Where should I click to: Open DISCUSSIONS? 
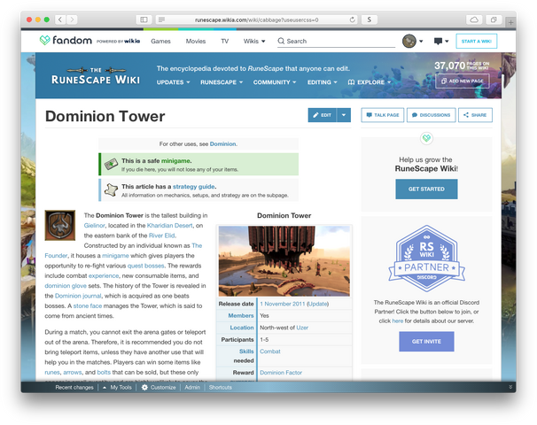[x=432, y=115]
